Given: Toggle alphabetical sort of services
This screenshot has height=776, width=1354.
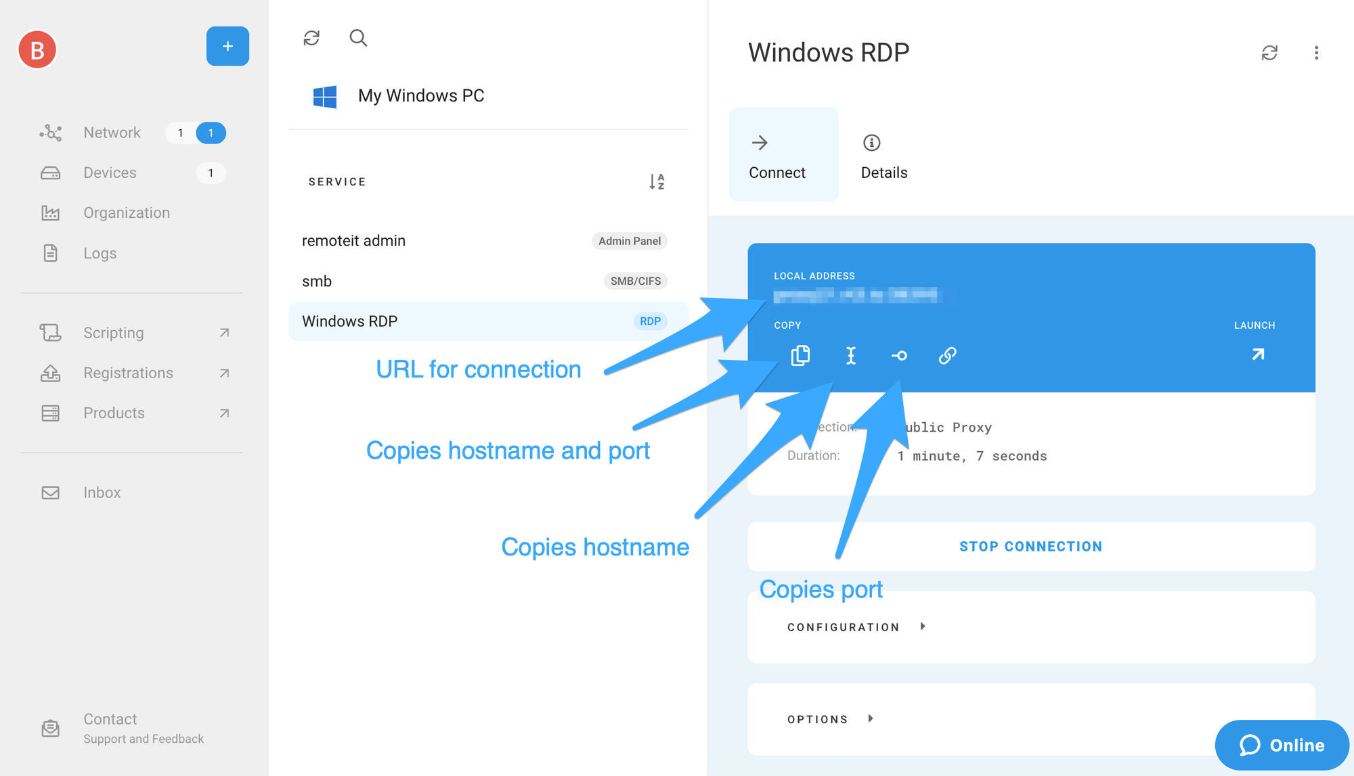Looking at the screenshot, I should click(x=657, y=181).
